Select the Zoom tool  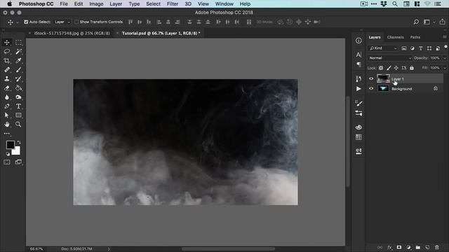click(x=18, y=125)
